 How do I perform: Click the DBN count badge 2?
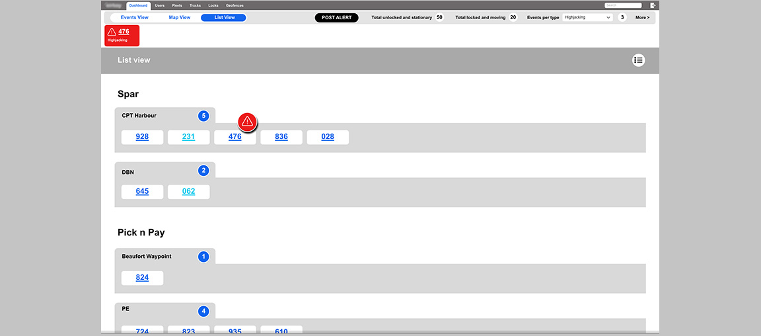(x=203, y=171)
